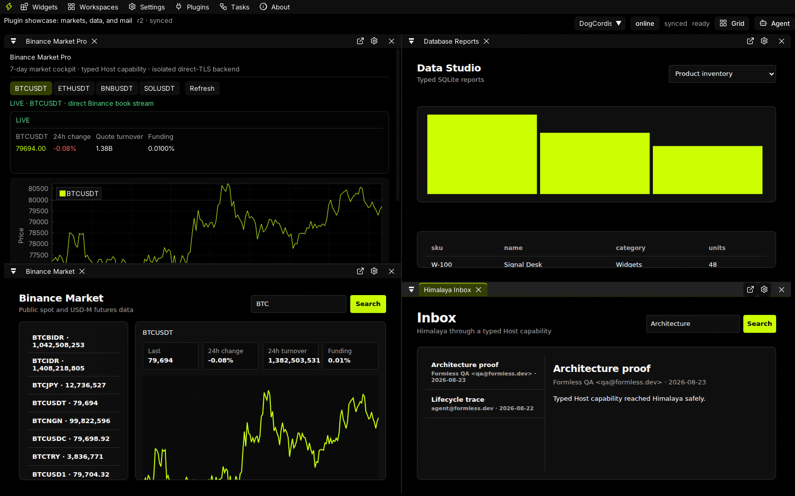Close the Himalaya Inbox tab

478,290
